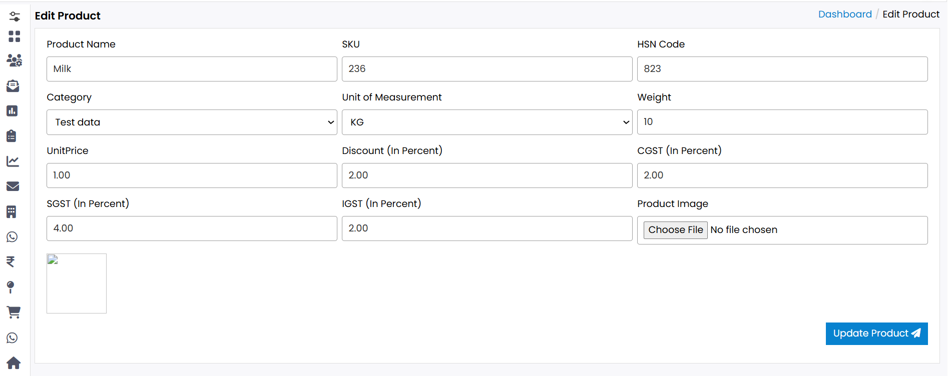Open the home icon in sidebar

(x=14, y=362)
